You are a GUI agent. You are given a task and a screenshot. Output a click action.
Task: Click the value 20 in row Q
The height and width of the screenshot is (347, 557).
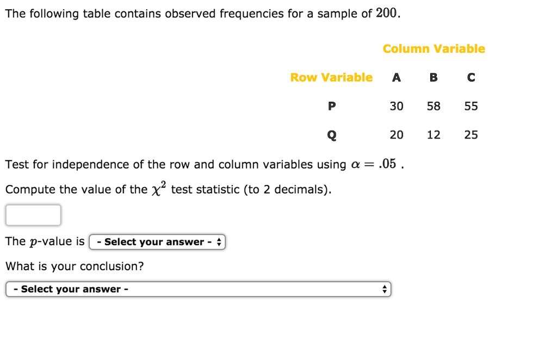(397, 135)
